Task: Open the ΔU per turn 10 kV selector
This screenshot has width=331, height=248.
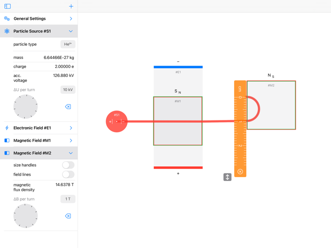Action: tap(68, 90)
